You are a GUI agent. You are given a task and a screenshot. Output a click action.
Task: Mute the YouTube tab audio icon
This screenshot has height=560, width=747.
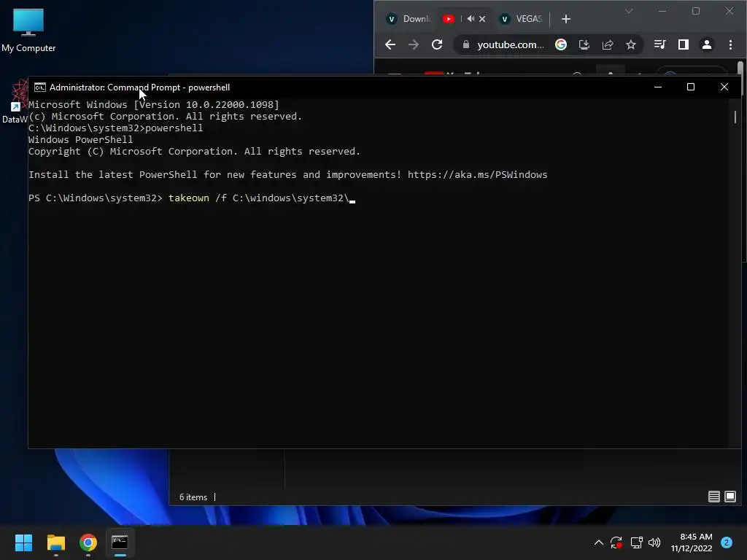coord(471,18)
